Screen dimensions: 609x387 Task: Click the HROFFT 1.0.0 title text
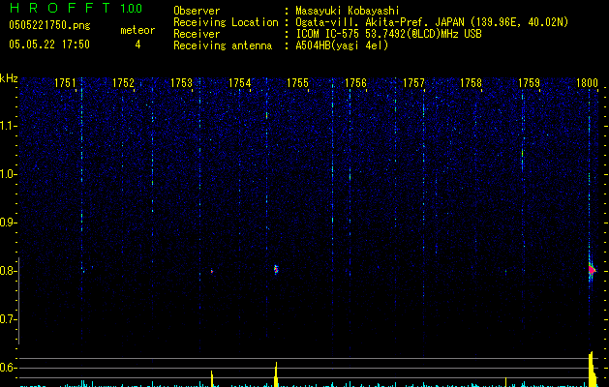pos(76,8)
